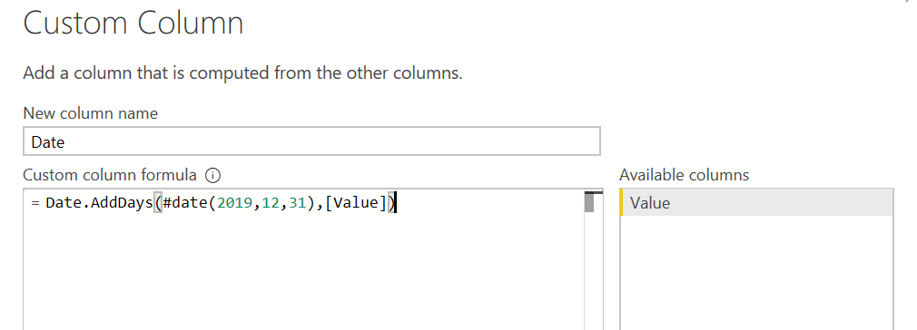Viewport: 917px width, 330px height.
Task: Click the 2019 year value in the formula
Action: (232, 203)
